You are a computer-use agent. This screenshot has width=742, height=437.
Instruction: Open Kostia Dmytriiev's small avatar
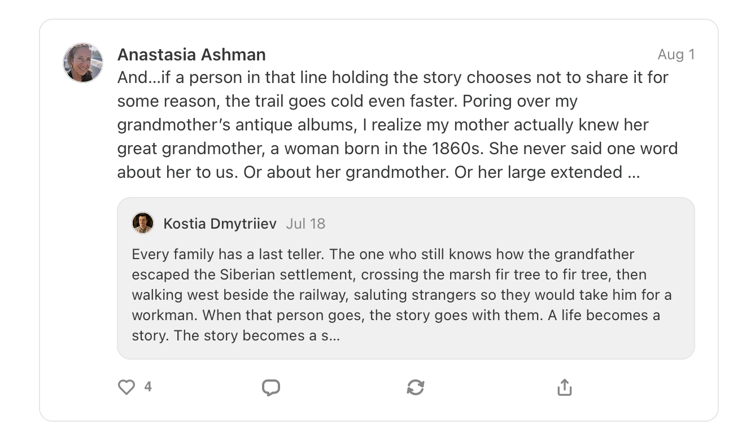(x=143, y=223)
